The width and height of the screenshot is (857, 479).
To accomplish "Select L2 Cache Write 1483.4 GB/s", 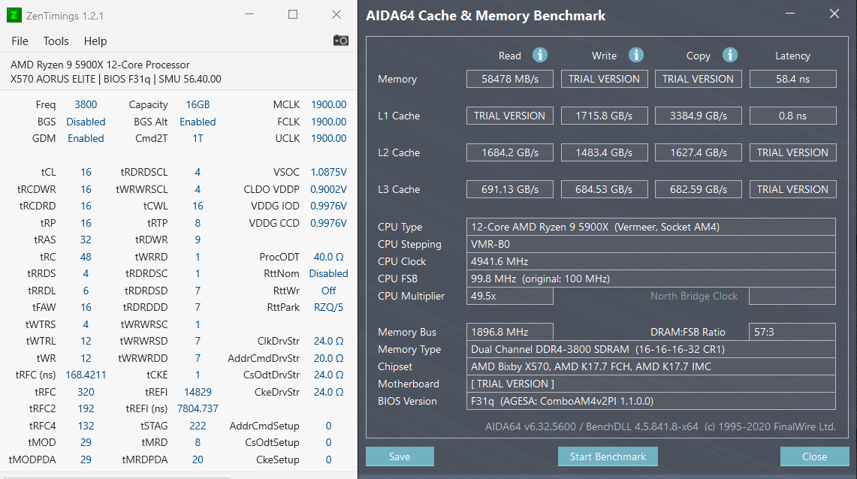I will [x=604, y=152].
